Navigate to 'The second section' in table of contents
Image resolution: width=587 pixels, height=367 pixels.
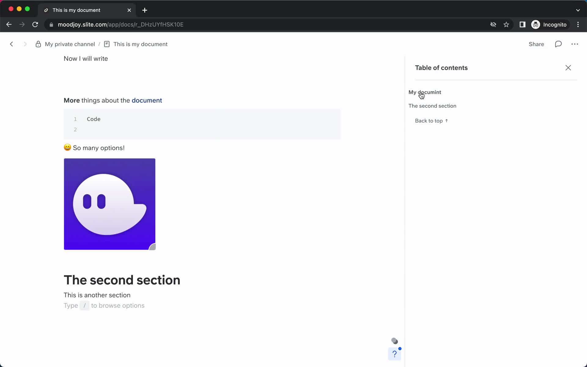click(x=432, y=105)
